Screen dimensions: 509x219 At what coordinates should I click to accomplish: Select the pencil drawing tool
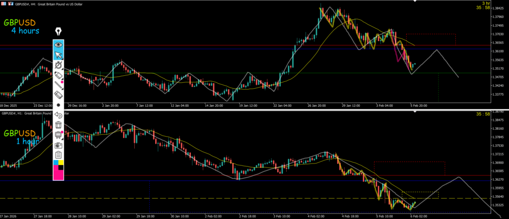tap(59, 84)
